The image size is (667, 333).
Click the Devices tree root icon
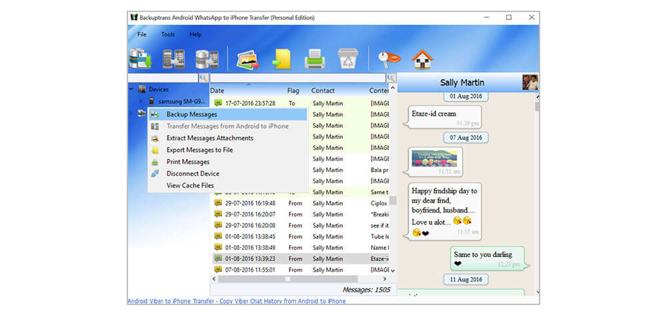tap(142, 89)
